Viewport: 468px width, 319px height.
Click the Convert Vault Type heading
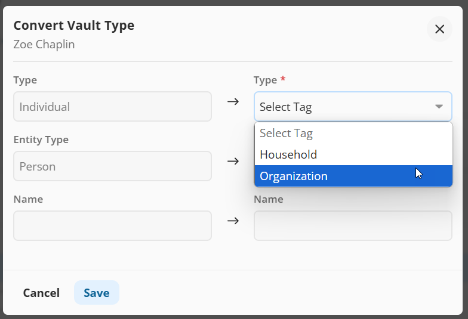point(74,26)
